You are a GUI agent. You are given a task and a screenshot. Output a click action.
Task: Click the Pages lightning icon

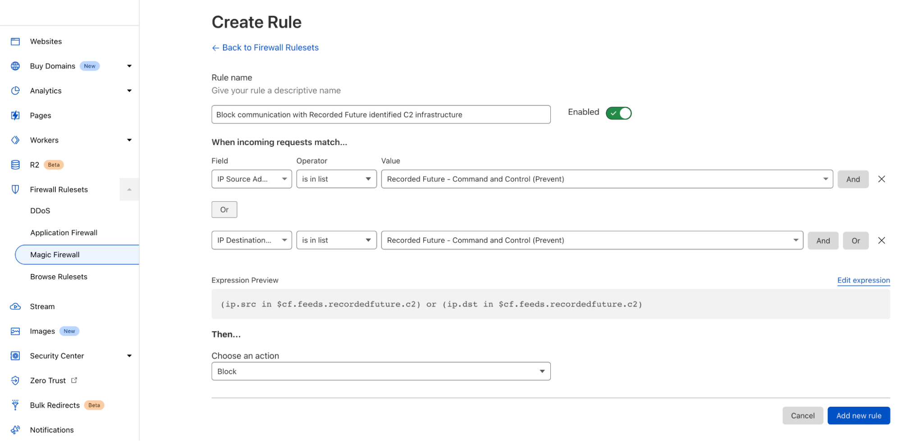tap(15, 115)
